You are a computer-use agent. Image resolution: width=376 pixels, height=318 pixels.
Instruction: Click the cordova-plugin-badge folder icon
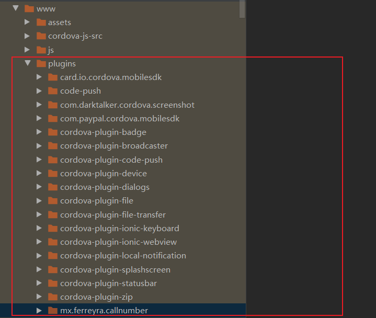click(x=53, y=132)
